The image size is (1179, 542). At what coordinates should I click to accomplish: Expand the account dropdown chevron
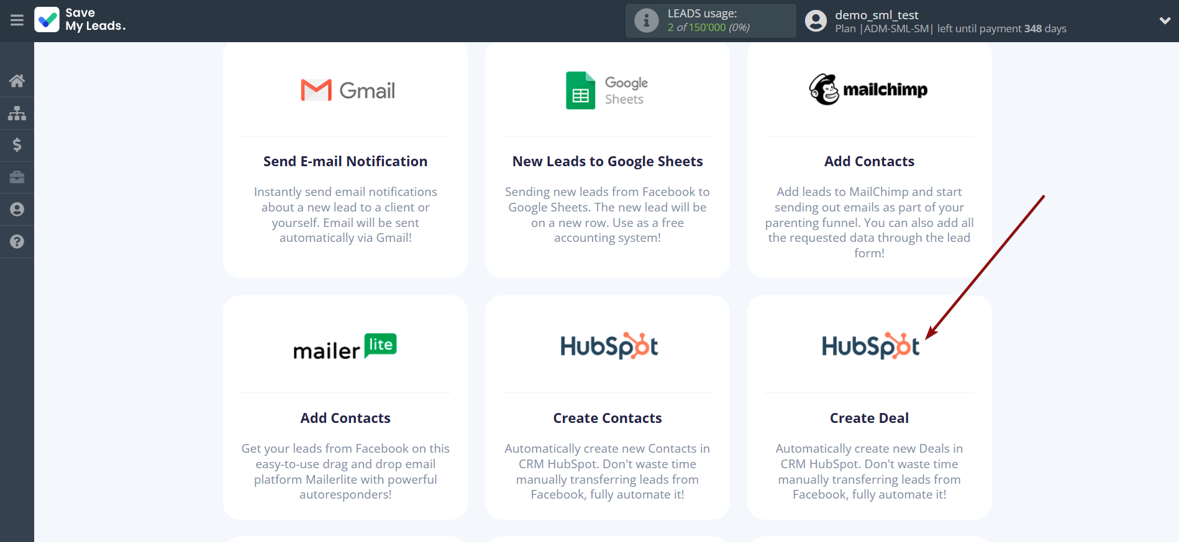tap(1165, 20)
